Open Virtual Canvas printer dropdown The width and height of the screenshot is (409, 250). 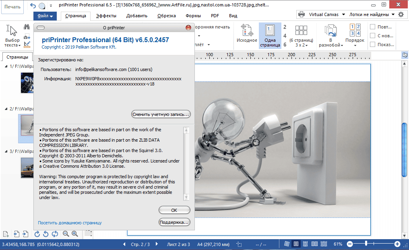343,14
